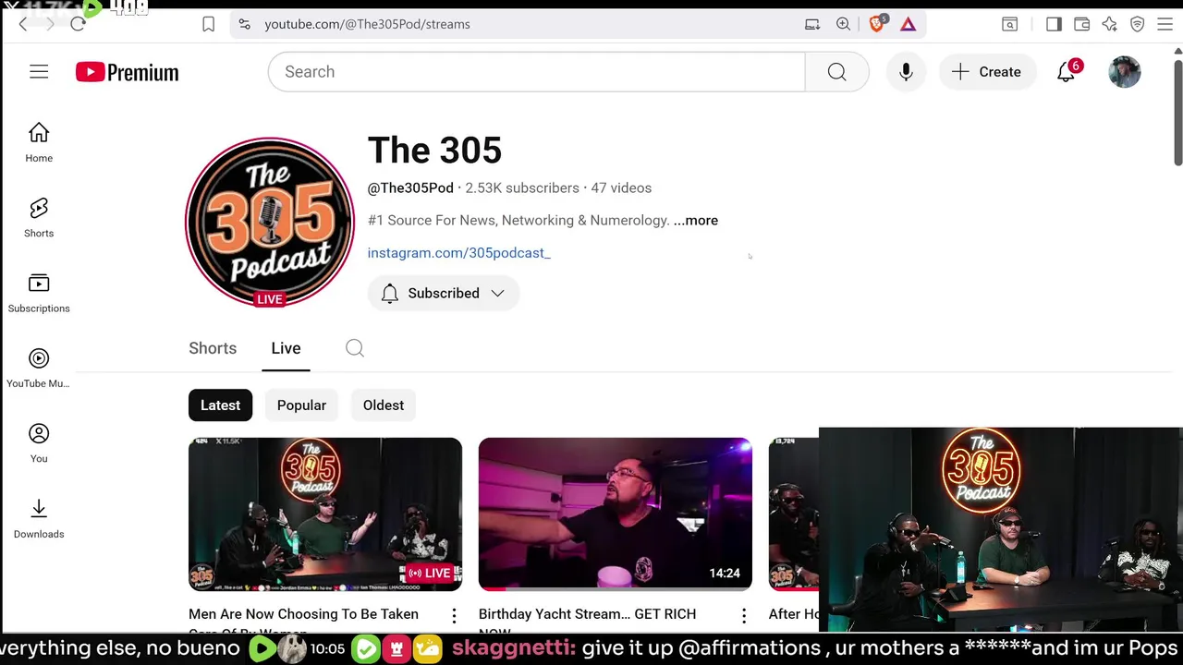Open the 14:24 yacht stream thumbnail
Screen dimensions: 1183x665
(x=616, y=514)
